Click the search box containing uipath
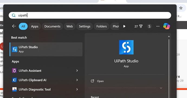The width and height of the screenshot is (187, 98). (90, 15)
